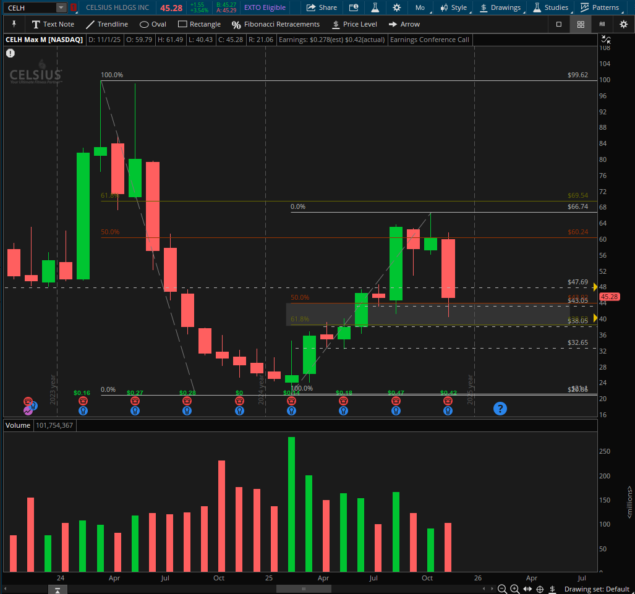The height and width of the screenshot is (594, 635).
Task: Select the Oval drawing tool
Action: tap(153, 24)
